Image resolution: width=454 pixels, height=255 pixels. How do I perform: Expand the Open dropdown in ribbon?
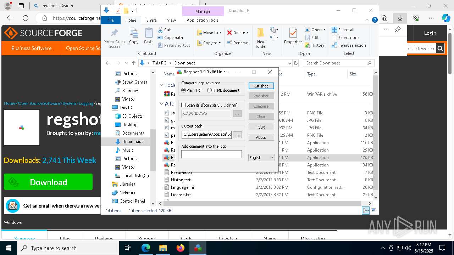click(x=324, y=30)
